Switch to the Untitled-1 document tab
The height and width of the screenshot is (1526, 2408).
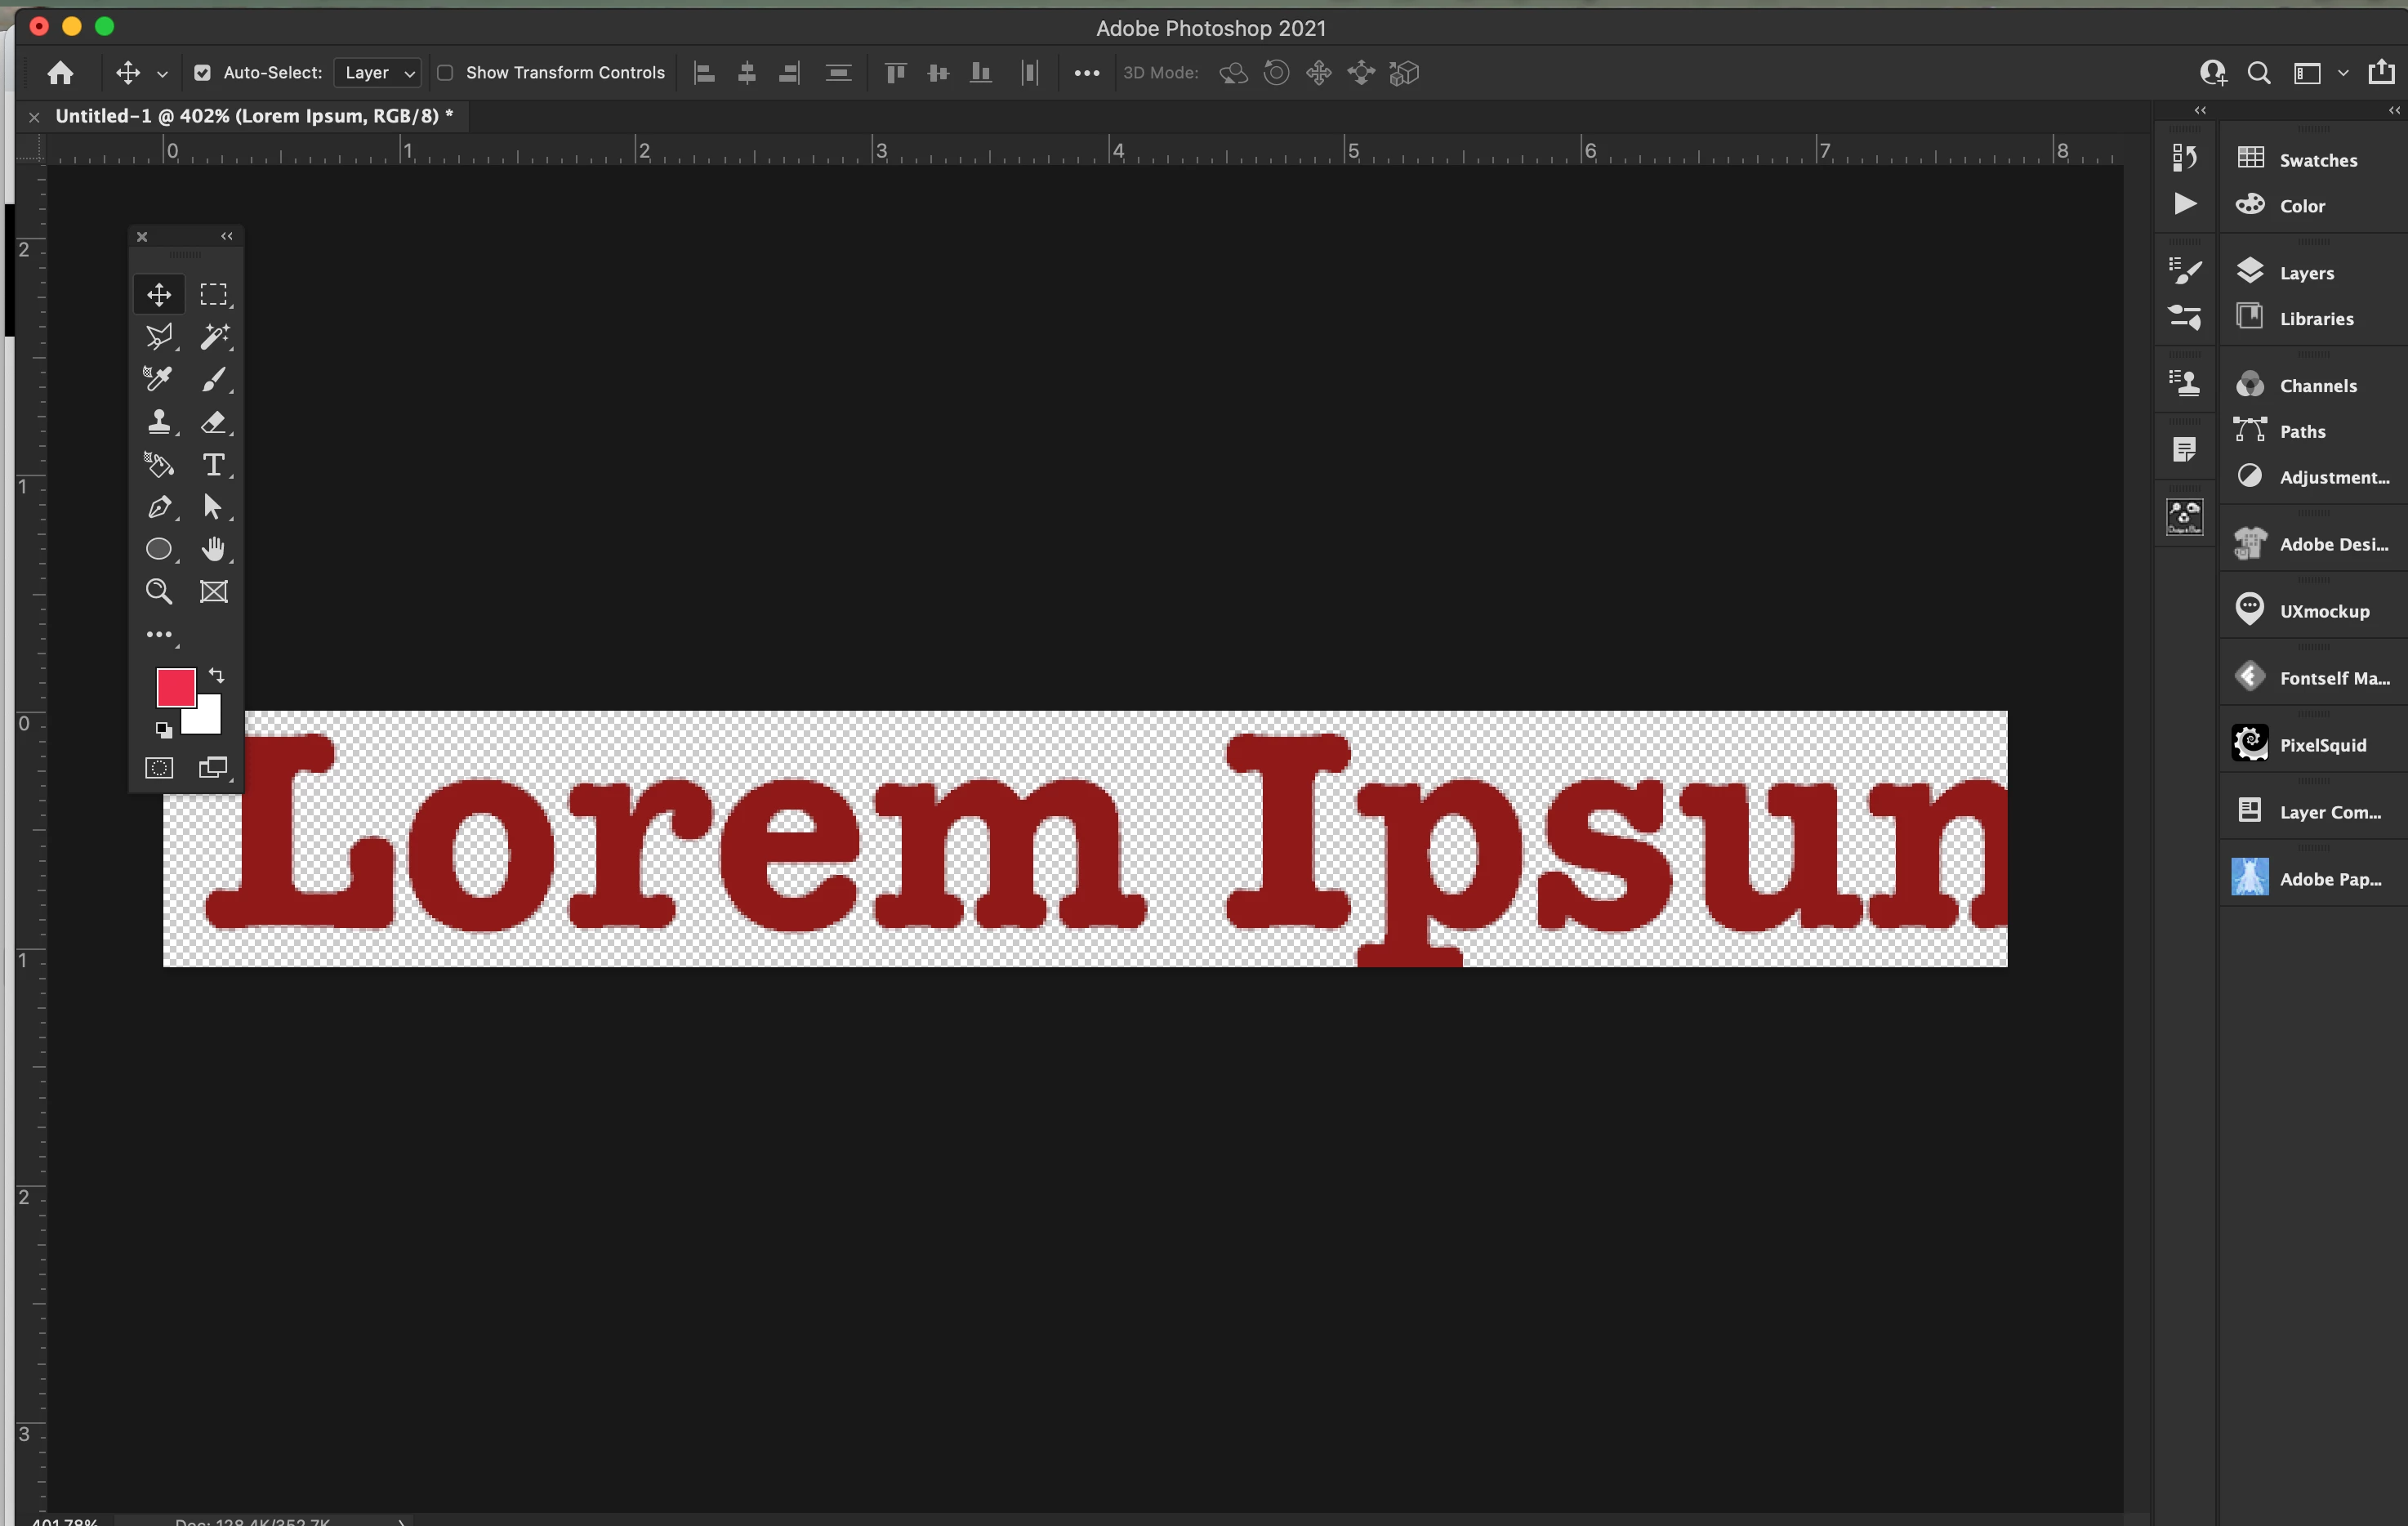click(x=254, y=116)
